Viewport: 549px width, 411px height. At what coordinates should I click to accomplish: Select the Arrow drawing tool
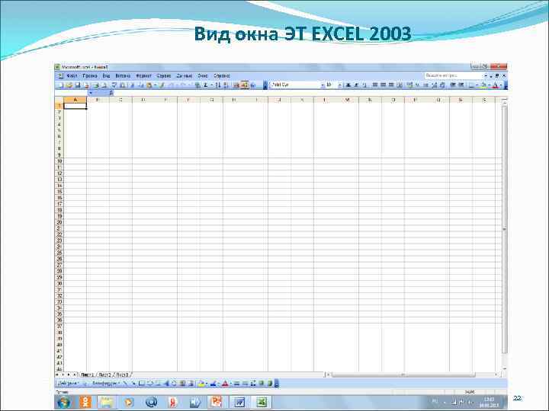133,384
